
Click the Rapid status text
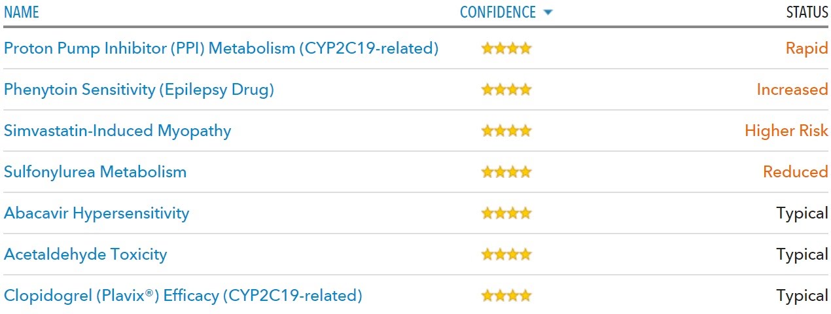pos(807,48)
